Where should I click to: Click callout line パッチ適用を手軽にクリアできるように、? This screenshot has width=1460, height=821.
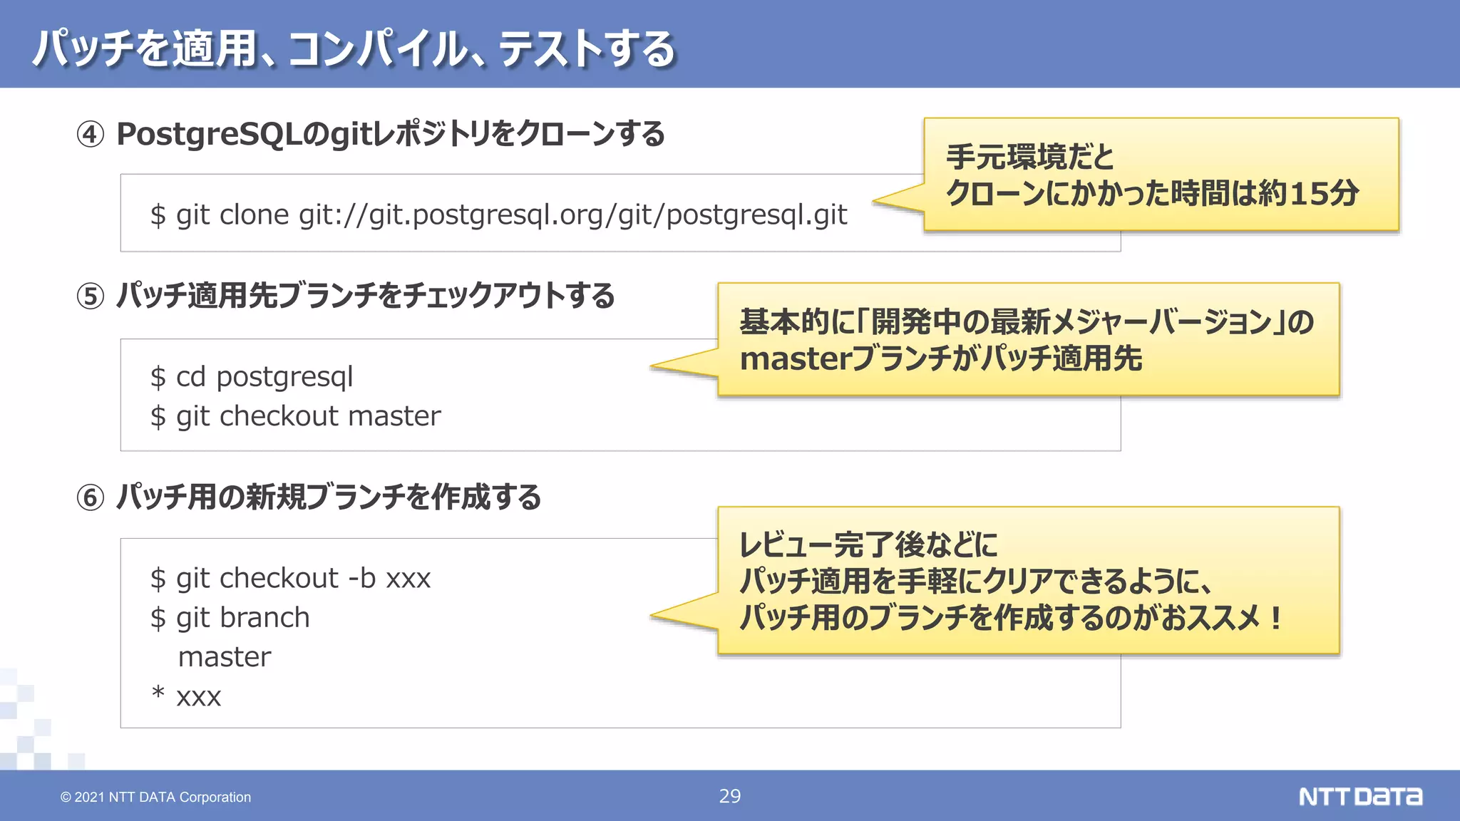(x=976, y=582)
